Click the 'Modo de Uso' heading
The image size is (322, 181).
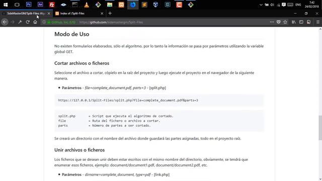tap(71, 34)
